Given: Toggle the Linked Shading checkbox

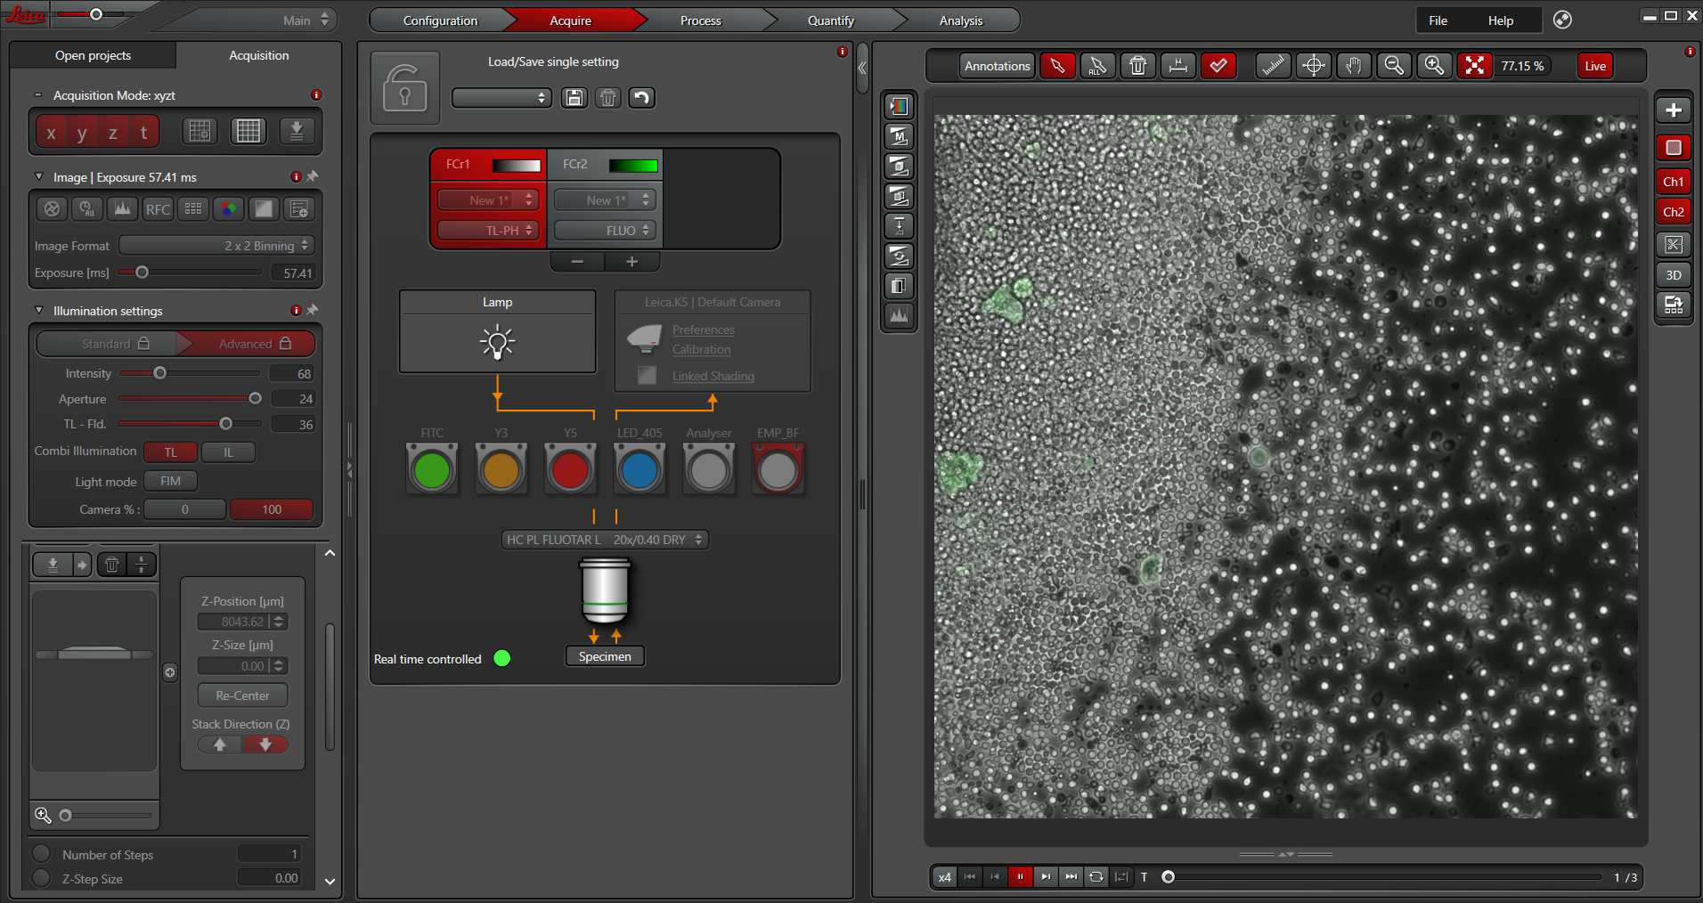Looking at the screenshot, I should [x=648, y=376].
